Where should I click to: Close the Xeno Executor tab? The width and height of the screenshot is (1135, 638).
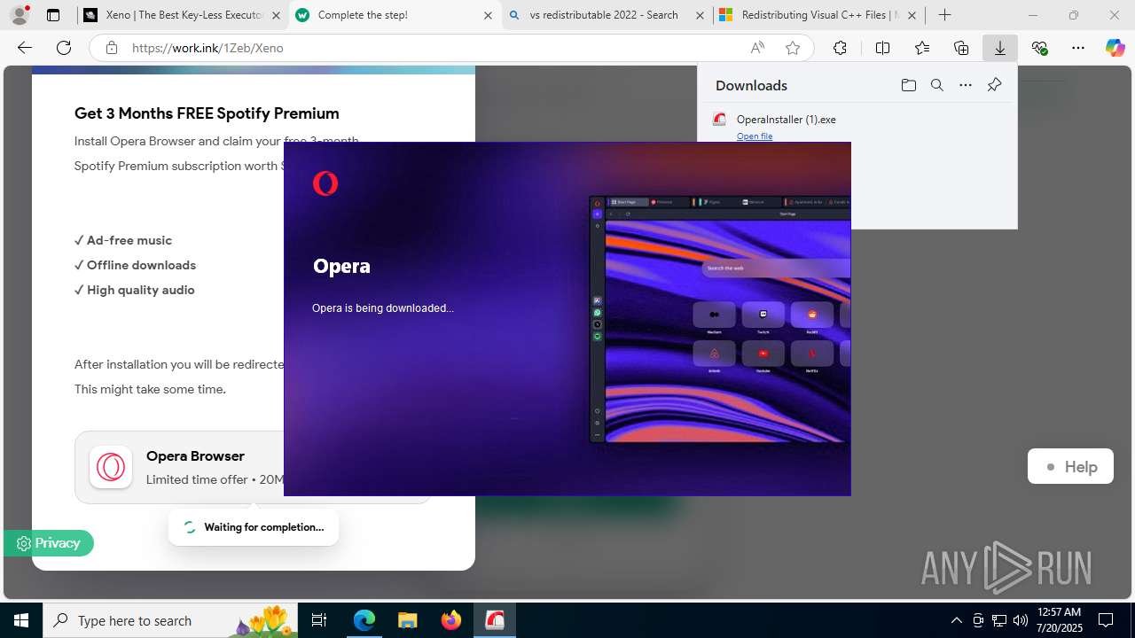[277, 15]
